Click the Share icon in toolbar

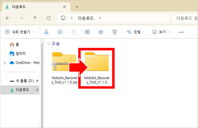tap(101, 32)
